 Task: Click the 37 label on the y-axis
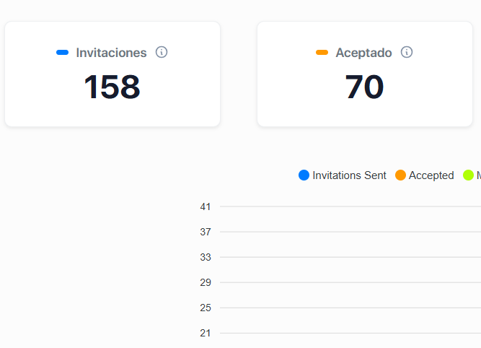click(206, 232)
